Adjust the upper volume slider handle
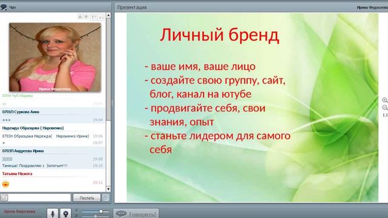 [101, 211]
